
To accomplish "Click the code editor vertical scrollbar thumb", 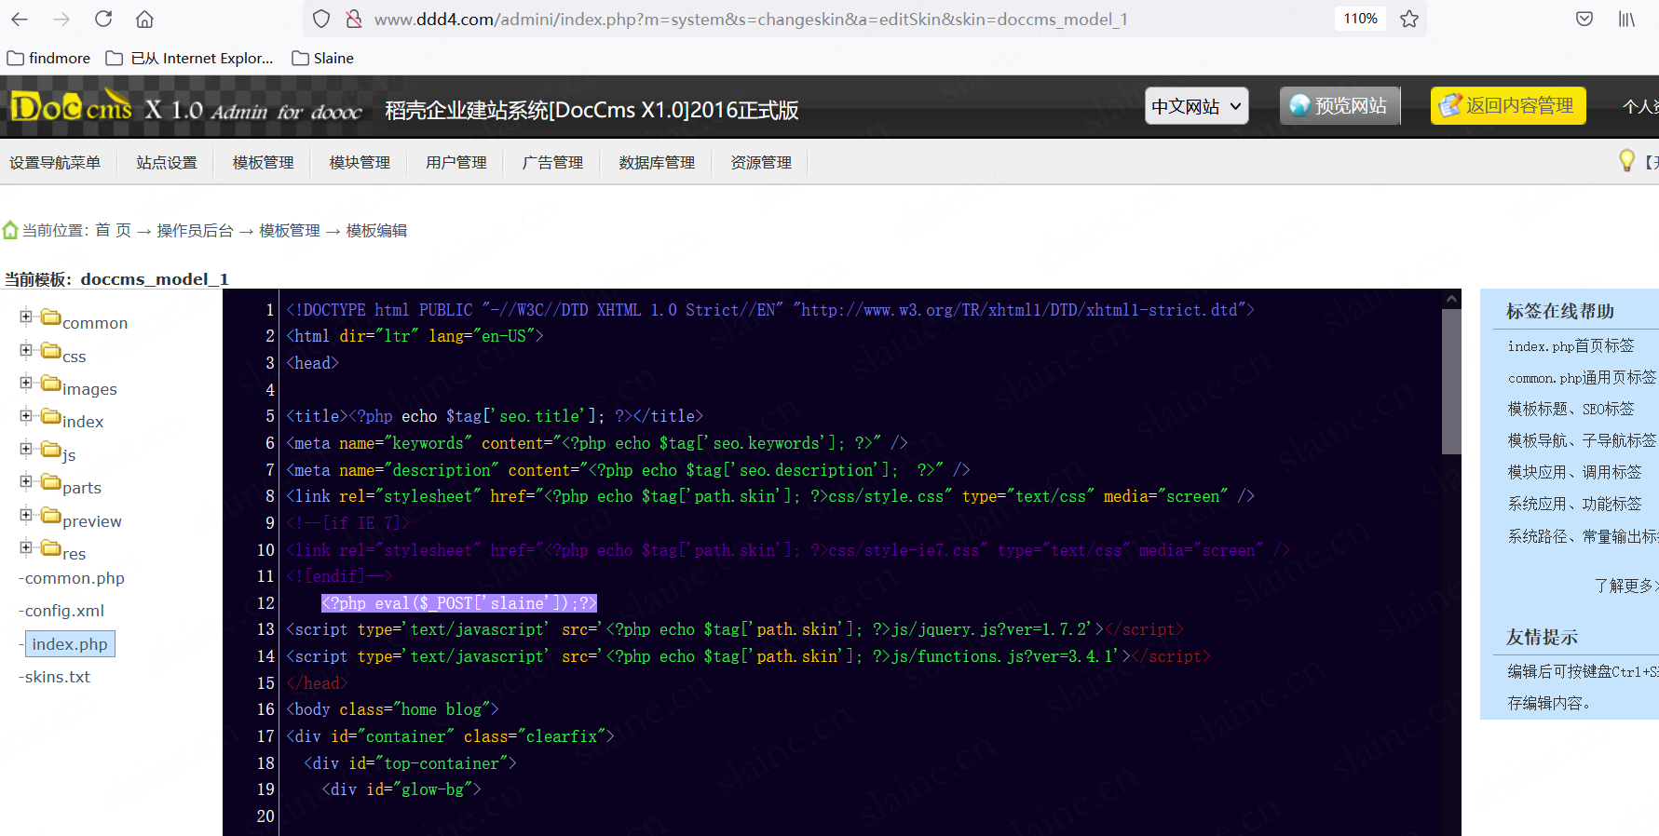I will click(x=1451, y=382).
